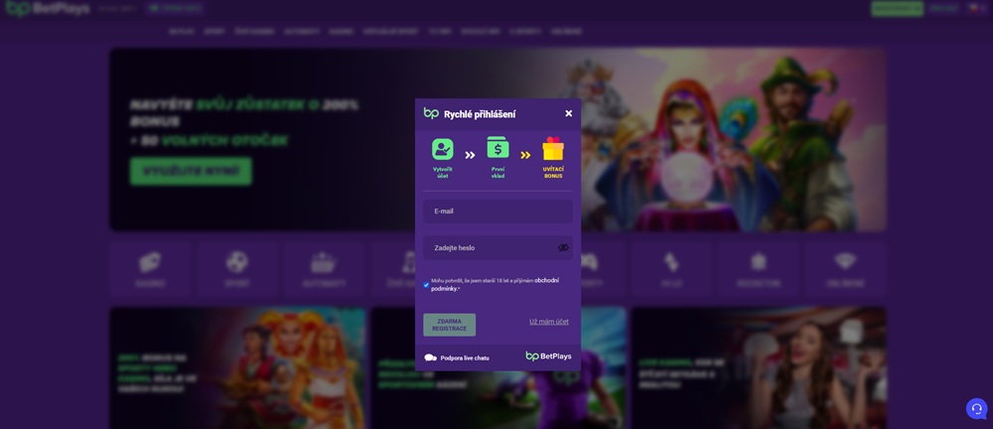Image resolution: width=993 pixels, height=429 pixels.
Task: Click the Uvítací bonus gift icon
Action: [553, 148]
